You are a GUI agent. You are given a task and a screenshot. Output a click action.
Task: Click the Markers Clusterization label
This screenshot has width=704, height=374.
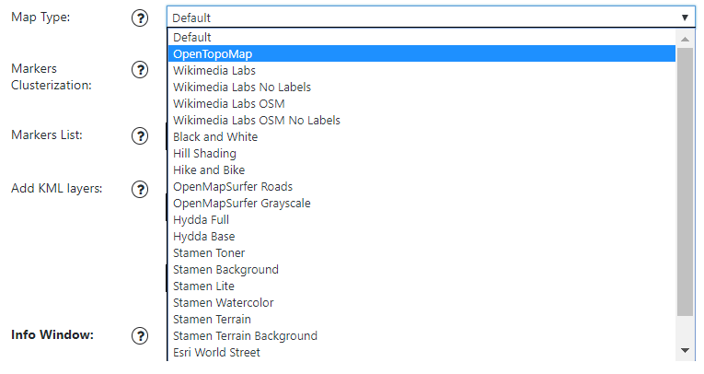(52, 76)
